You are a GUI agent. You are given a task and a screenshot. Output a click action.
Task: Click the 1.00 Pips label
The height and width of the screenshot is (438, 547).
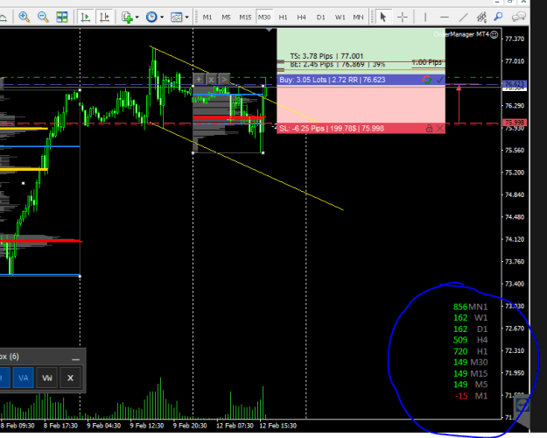[x=426, y=62]
